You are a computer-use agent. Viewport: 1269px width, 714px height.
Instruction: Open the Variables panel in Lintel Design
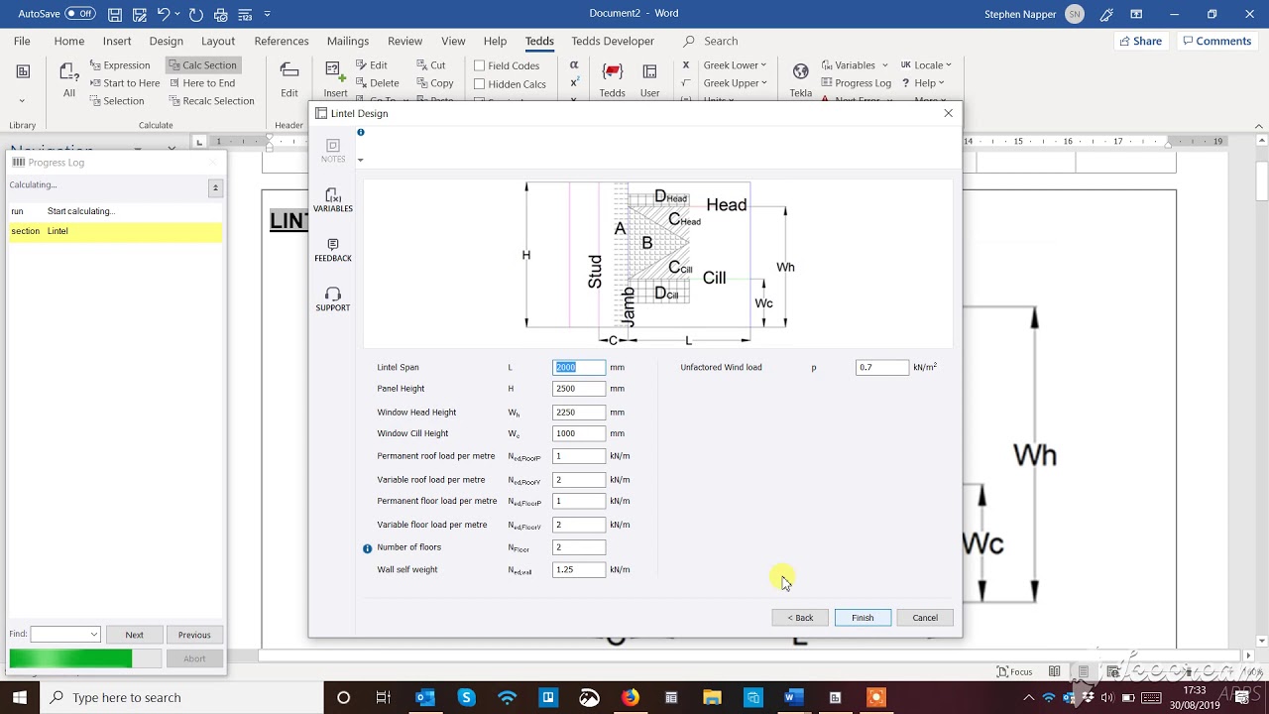[333, 200]
